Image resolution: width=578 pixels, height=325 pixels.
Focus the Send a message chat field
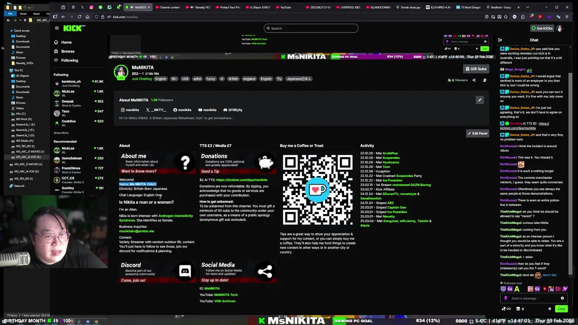click(533, 298)
